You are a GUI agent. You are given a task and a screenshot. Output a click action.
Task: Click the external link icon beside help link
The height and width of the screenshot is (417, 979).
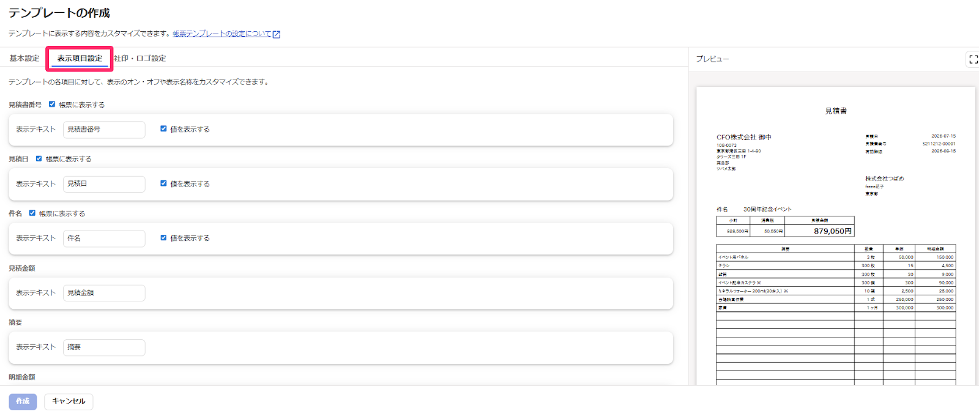[x=277, y=34]
